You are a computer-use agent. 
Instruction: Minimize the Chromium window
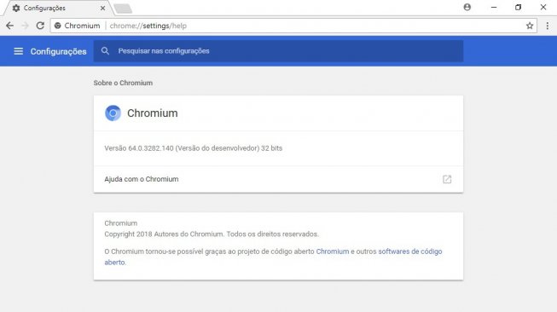click(x=494, y=7)
